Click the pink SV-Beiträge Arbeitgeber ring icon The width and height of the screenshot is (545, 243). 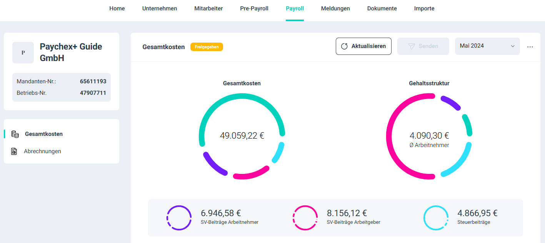305,218
